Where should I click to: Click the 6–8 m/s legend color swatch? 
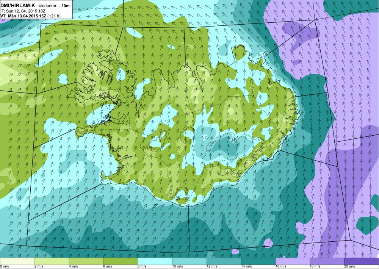point(121,261)
